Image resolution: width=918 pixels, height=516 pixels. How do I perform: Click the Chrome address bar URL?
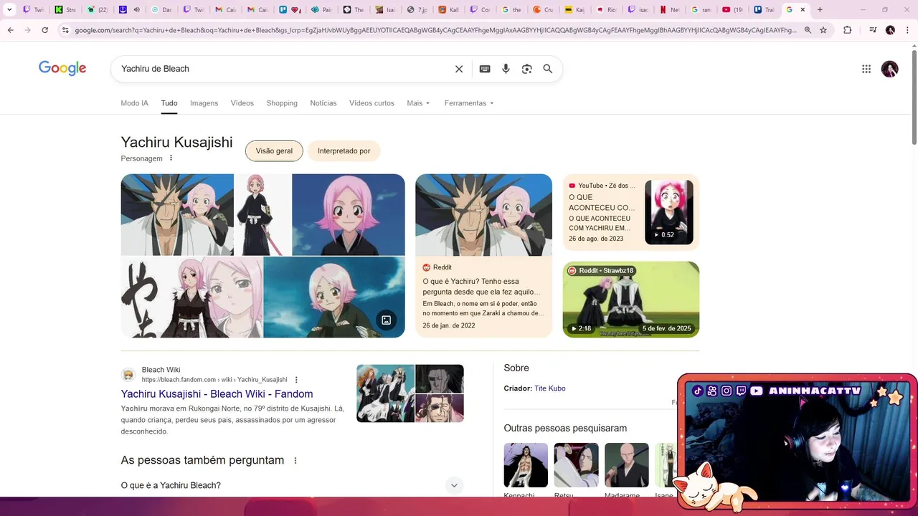click(435, 30)
